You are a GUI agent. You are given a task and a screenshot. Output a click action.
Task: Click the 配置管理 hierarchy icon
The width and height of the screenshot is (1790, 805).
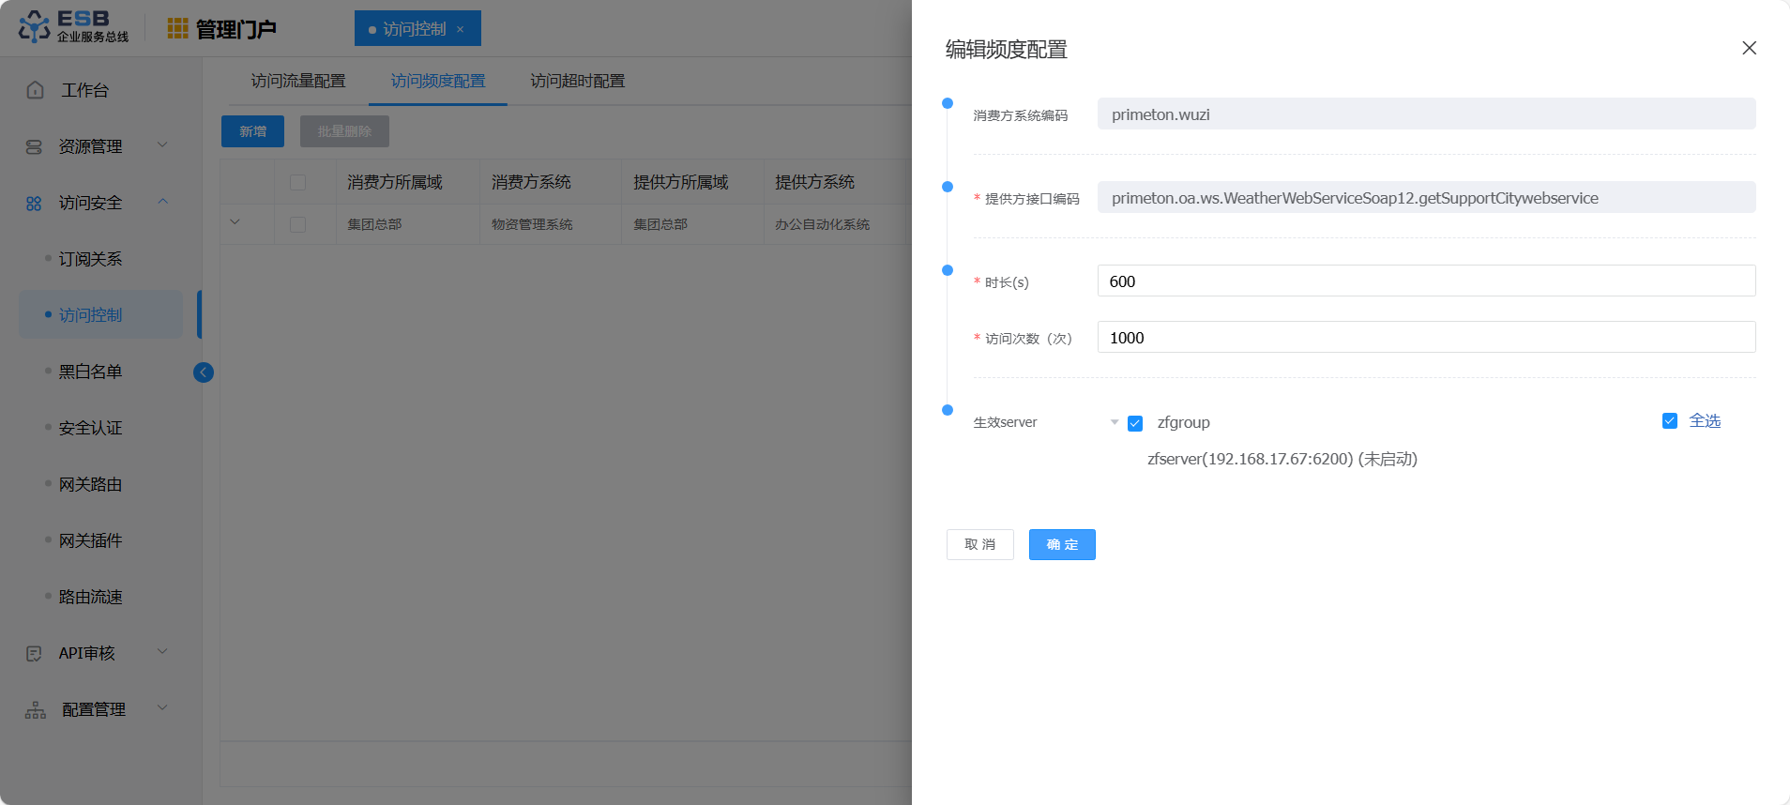pyautogui.click(x=36, y=710)
